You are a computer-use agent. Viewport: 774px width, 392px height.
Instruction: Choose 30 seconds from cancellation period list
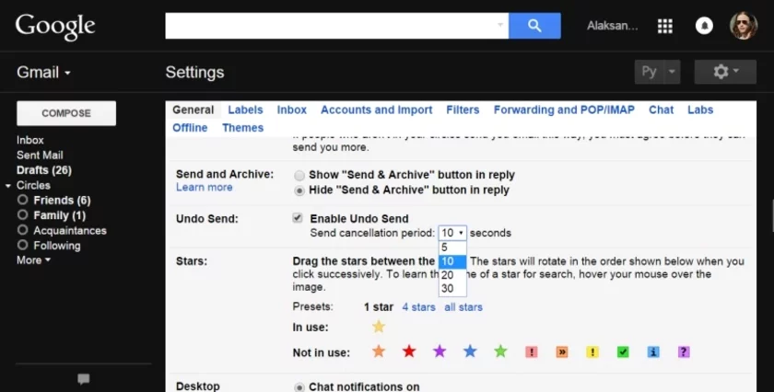(448, 288)
